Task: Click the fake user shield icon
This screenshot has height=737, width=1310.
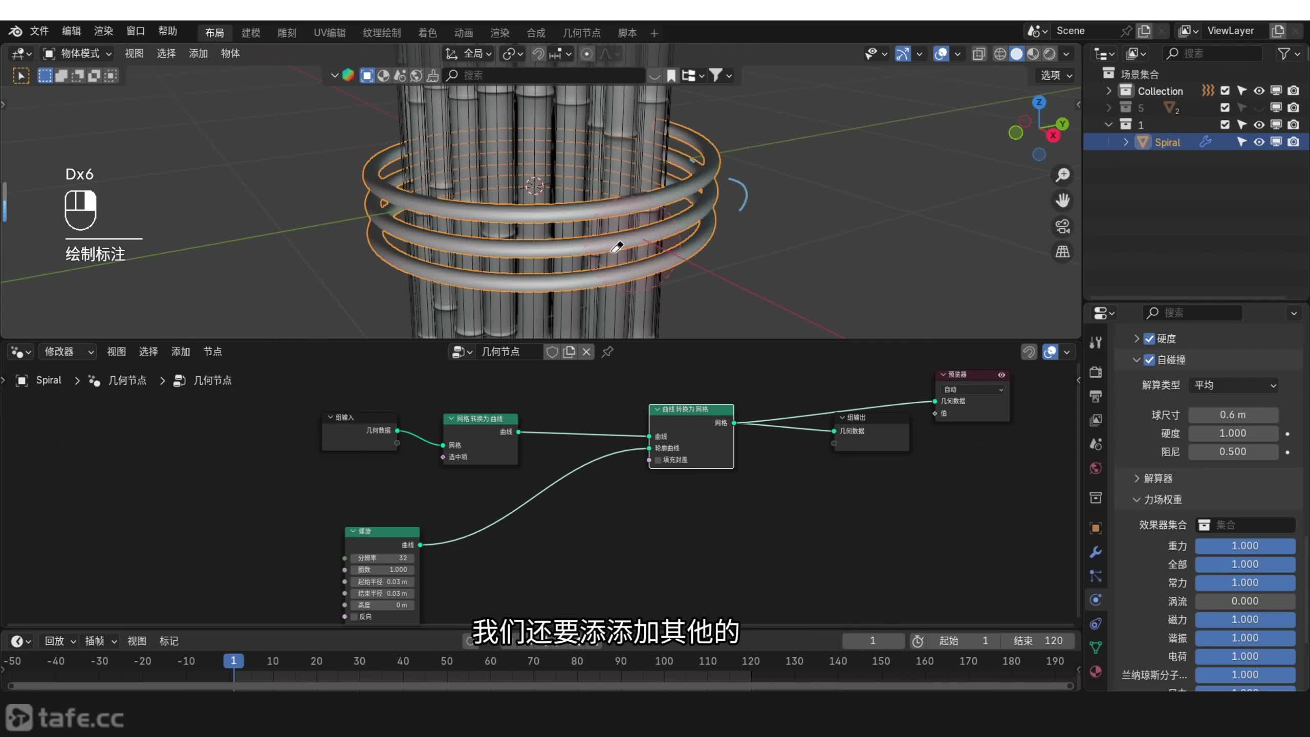Action: [x=552, y=352]
